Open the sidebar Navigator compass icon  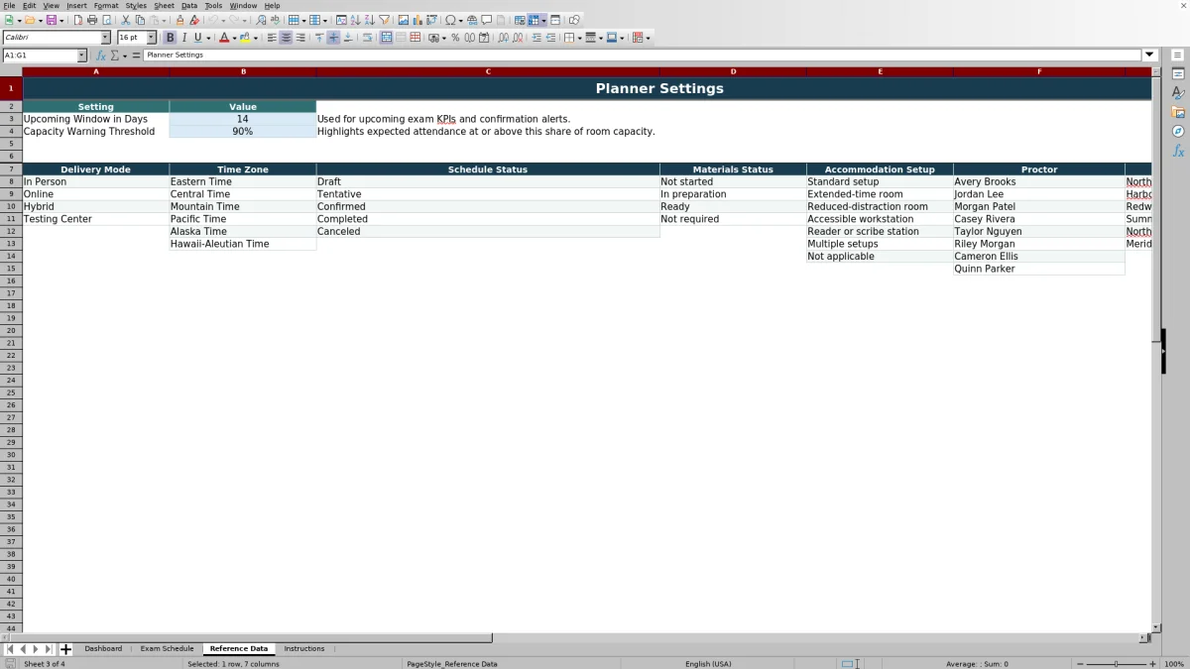coord(1178,131)
